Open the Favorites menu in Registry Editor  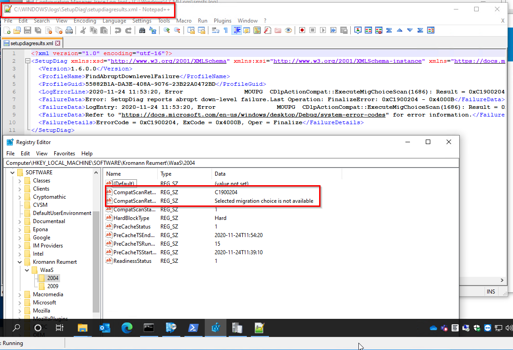tap(64, 154)
